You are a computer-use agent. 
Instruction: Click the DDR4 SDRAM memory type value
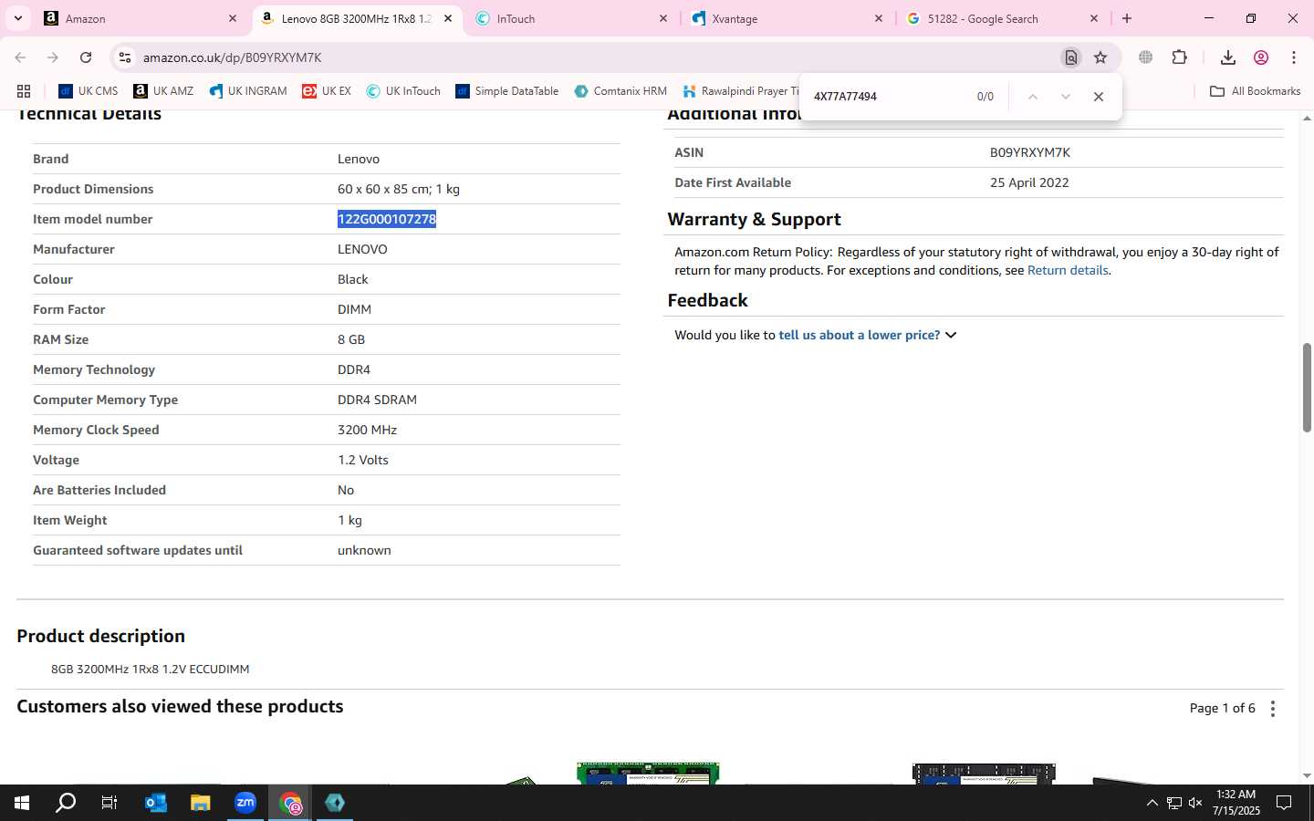377,400
